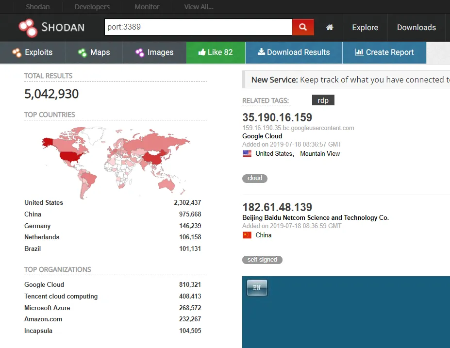Click the red search magnifier button
The image size is (450, 348).
[x=303, y=27]
